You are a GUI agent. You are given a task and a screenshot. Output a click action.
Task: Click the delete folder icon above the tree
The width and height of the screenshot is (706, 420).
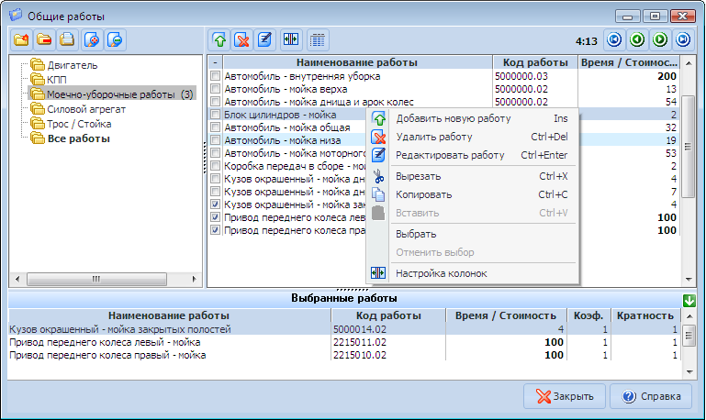click(x=44, y=39)
